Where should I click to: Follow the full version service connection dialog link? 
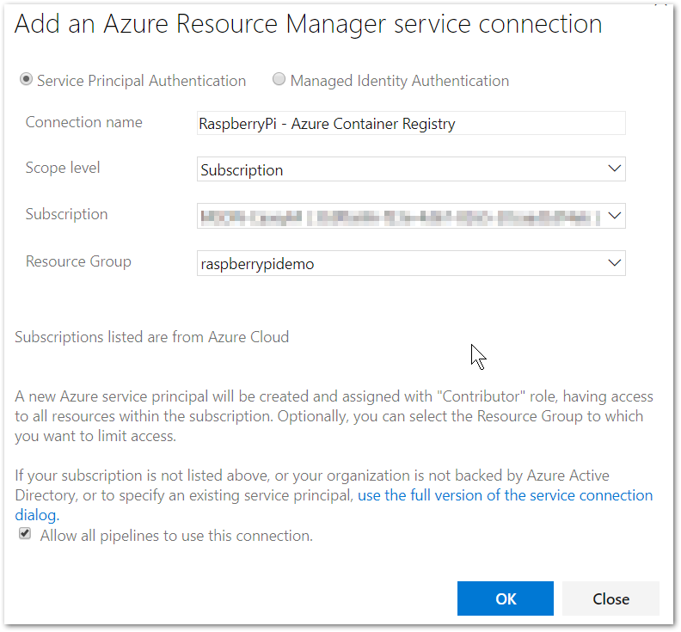point(505,495)
